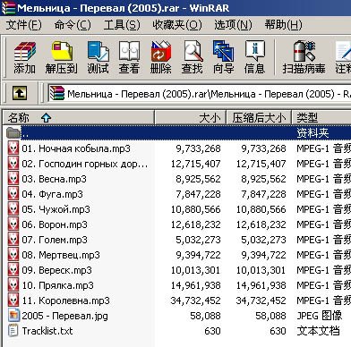The image size is (351, 347).
Task: Select file 04. Фуга.mp3
Action: [52, 194]
